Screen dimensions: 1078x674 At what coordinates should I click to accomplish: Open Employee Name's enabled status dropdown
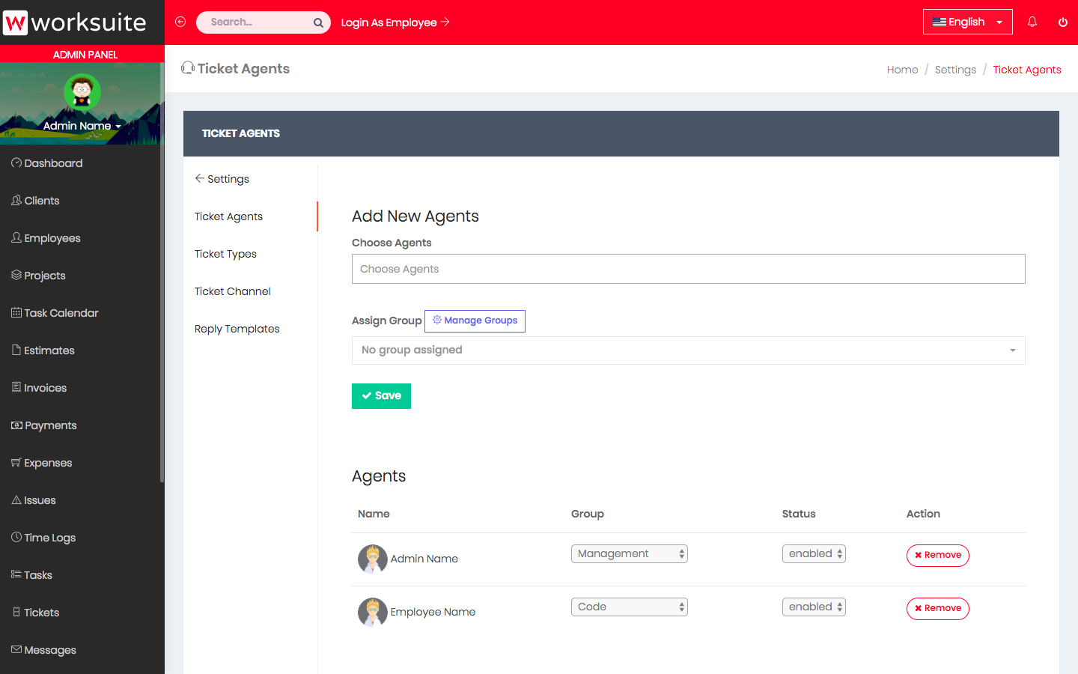coord(814,607)
